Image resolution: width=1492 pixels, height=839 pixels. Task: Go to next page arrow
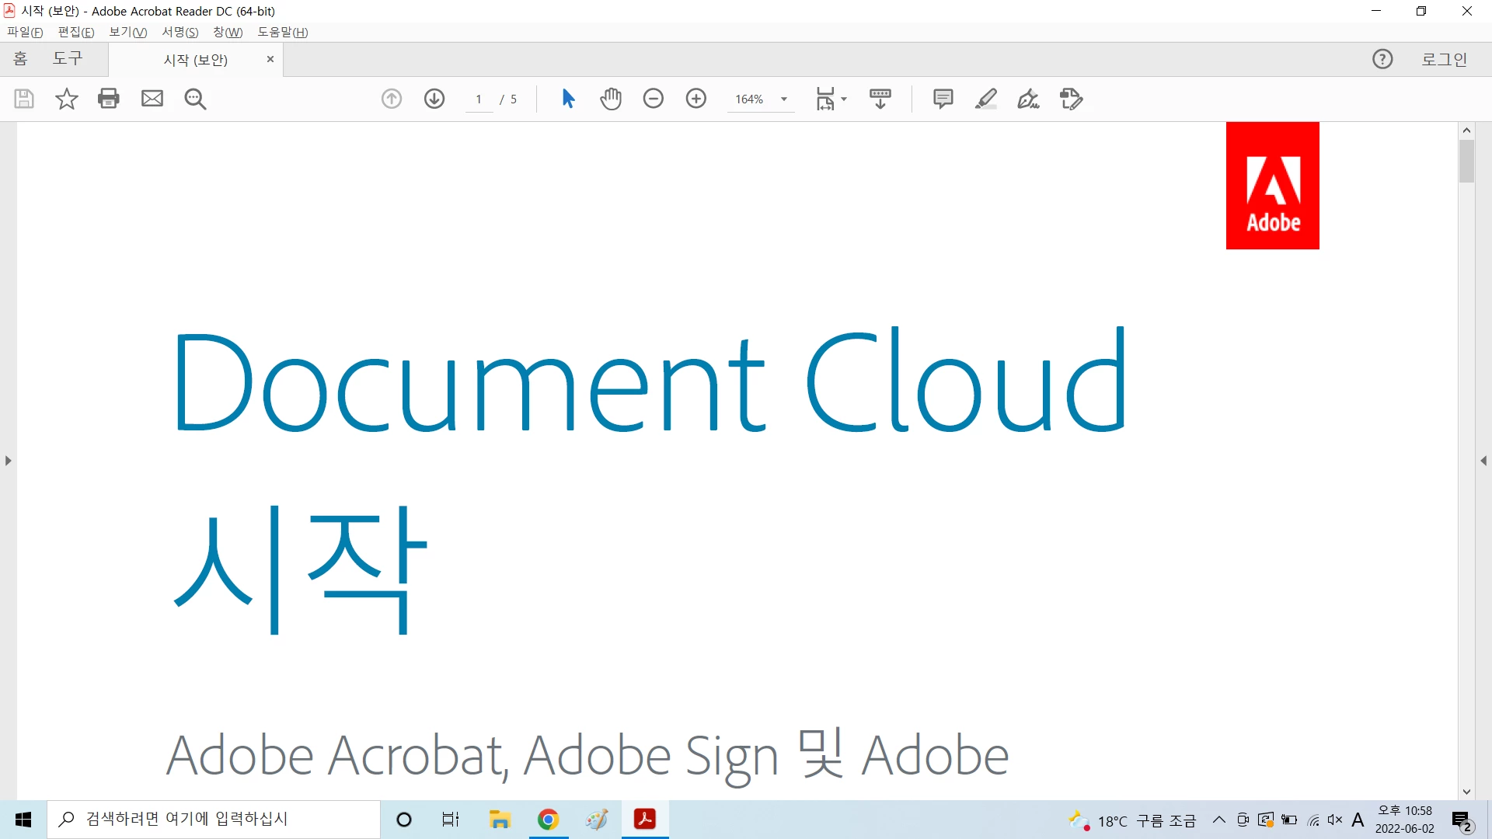click(434, 99)
